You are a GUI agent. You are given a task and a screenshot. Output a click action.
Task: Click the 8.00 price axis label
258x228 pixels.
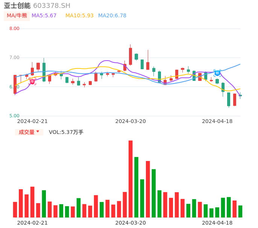click(14, 29)
